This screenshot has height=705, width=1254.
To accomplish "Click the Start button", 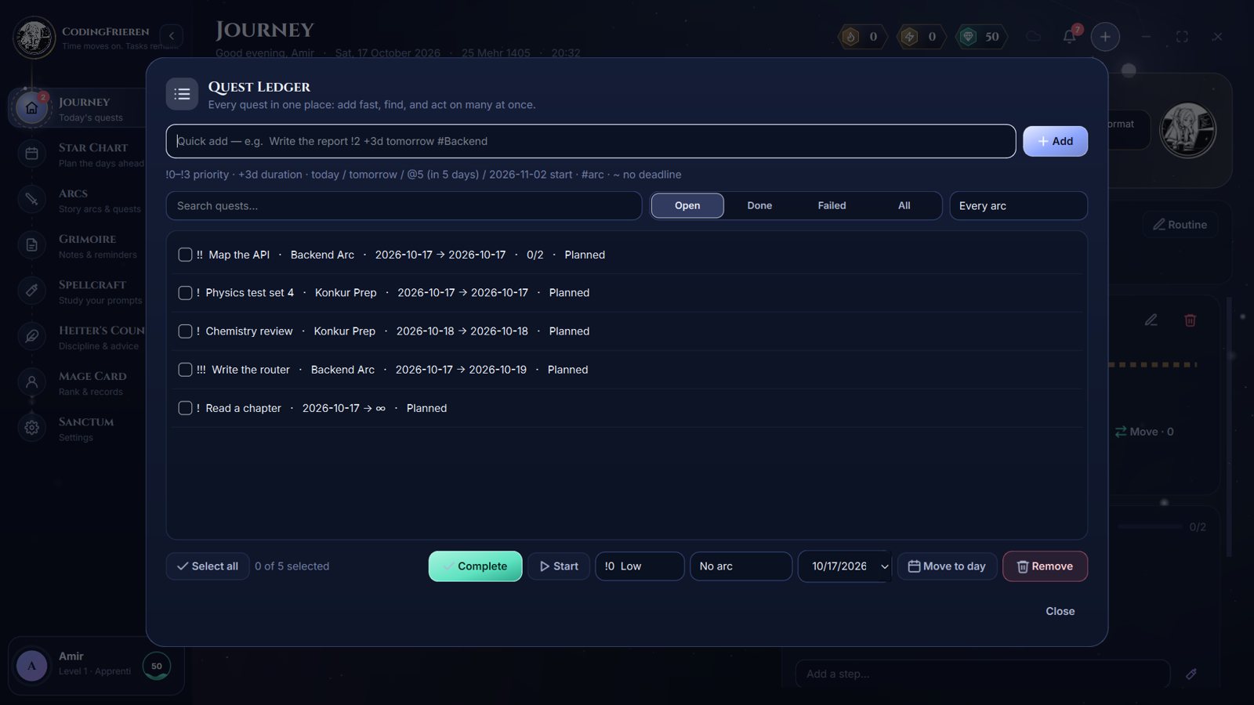I will click(559, 566).
